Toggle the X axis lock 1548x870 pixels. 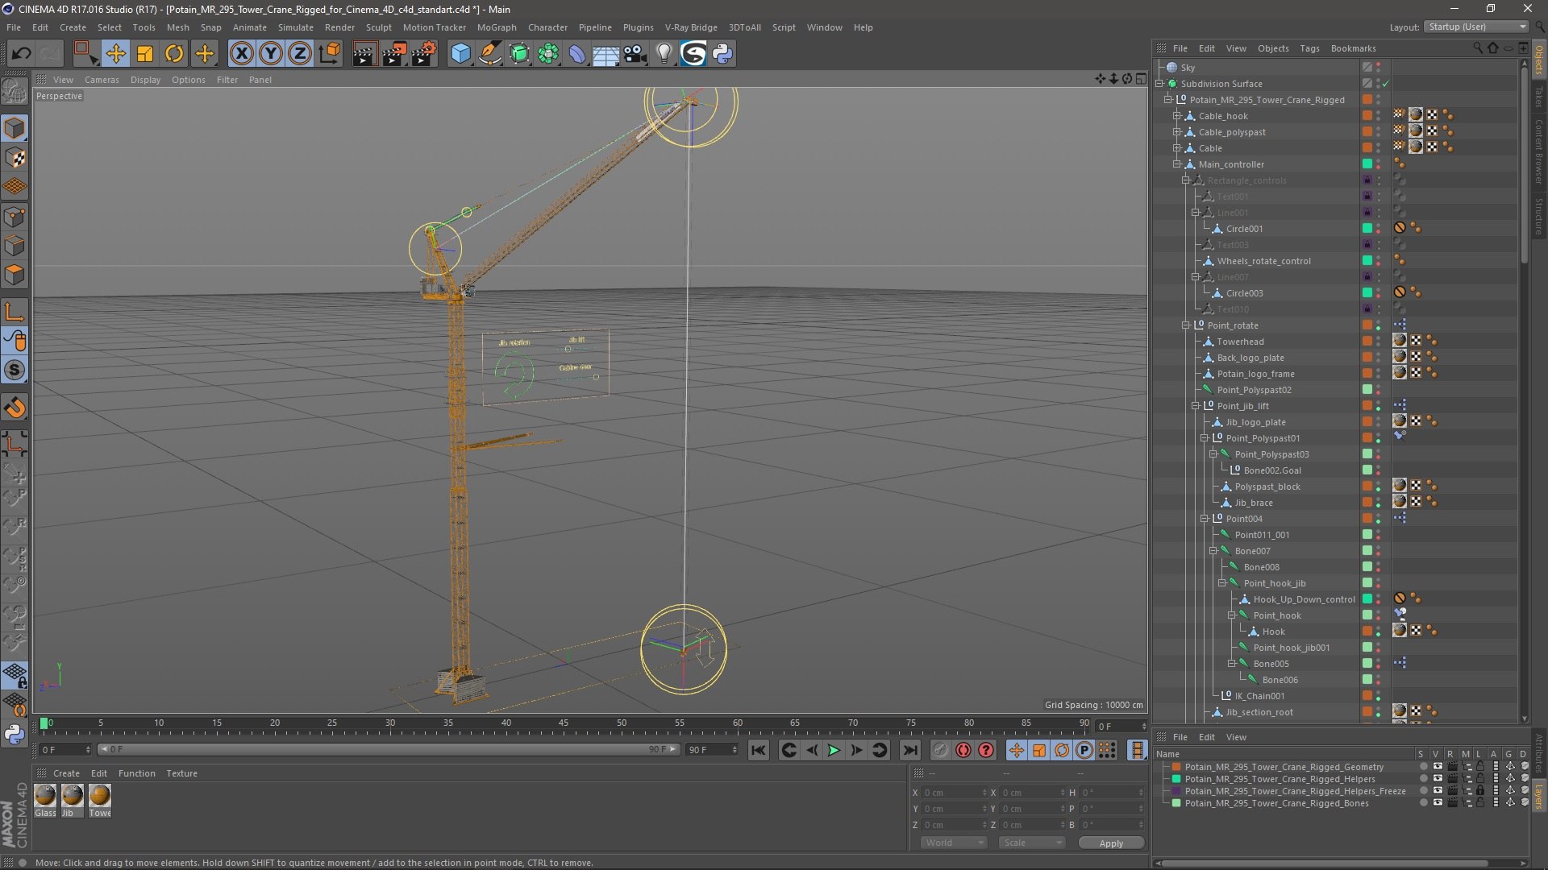(241, 54)
